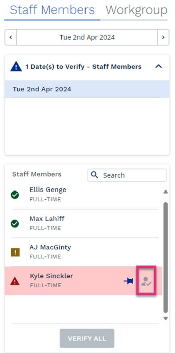Click the pin icon on Kyle Sinckler row

pyautogui.click(x=128, y=281)
